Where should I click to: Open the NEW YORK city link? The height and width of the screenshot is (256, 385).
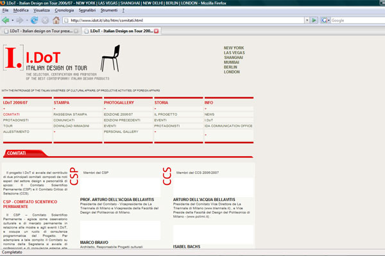point(234,48)
